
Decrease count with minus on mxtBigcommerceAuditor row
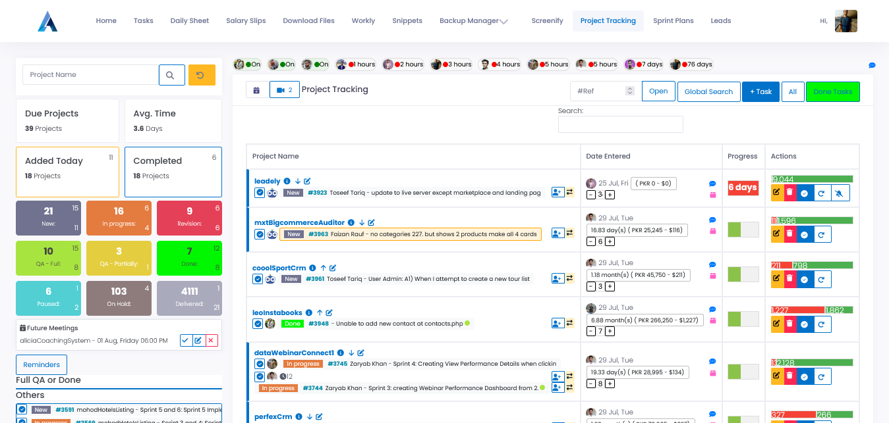(x=591, y=241)
